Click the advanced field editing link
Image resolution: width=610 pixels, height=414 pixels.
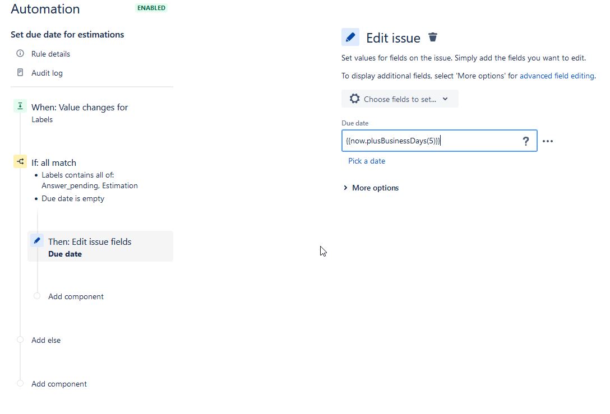click(x=557, y=76)
